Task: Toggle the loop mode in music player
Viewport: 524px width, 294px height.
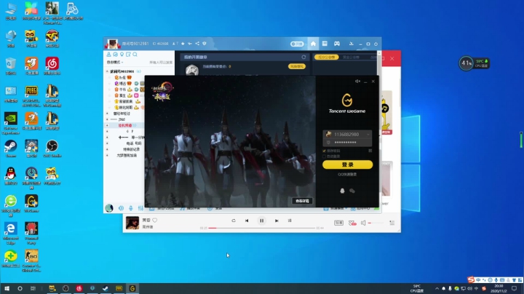Action: [x=234, y=220]
